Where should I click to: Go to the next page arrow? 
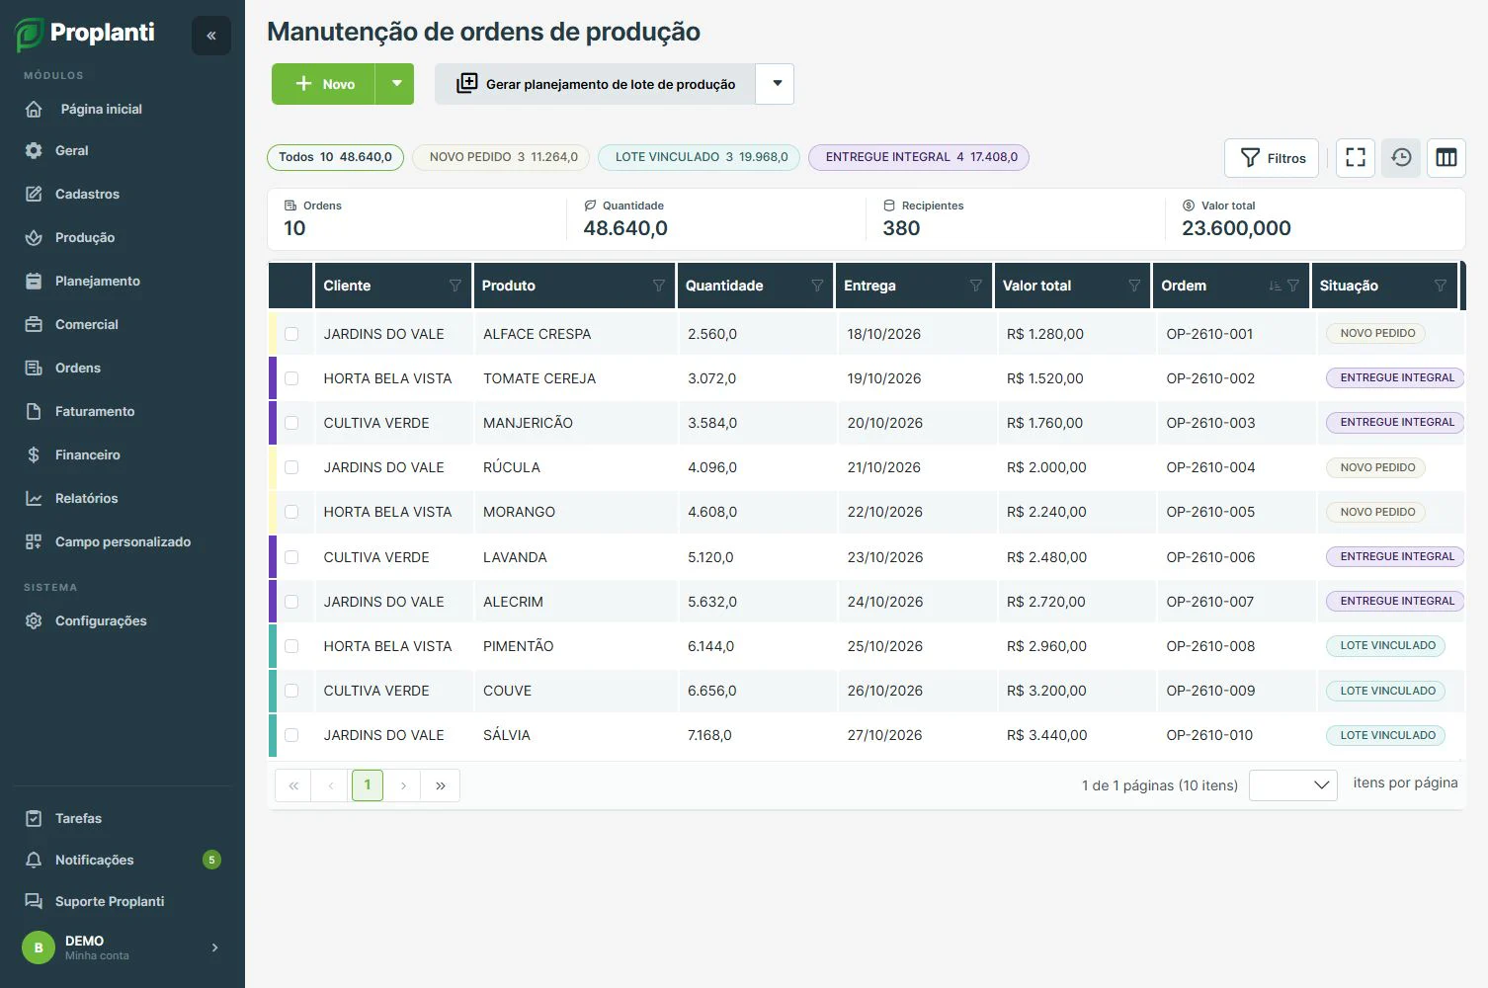pyautogui.click(x=403, y=785)
